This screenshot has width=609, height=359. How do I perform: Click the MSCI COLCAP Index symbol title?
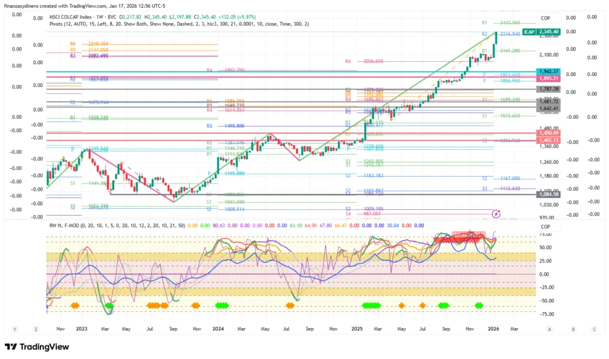[76, 15]
